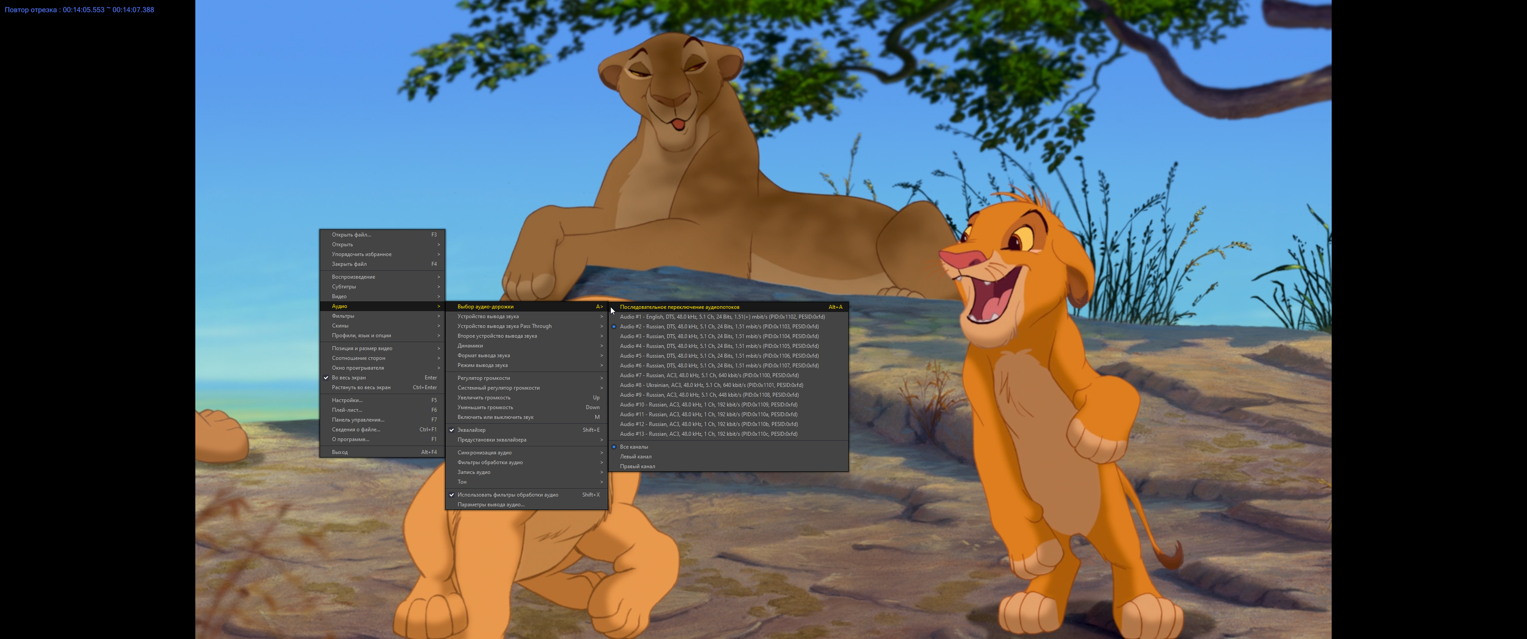Uncheck Использовать фильтры обработки аудио
Viewport: 1527px width, 639px height.
click(507, 494)
